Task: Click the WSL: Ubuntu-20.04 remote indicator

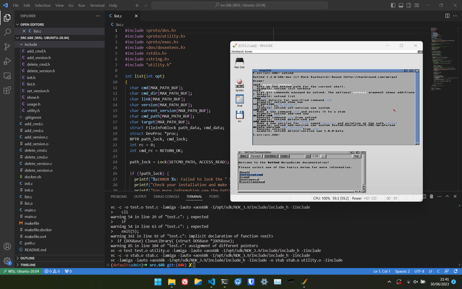Action: point(21,271)
